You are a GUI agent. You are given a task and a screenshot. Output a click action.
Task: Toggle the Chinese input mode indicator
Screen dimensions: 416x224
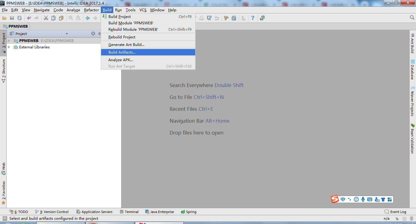coord(343,199)
